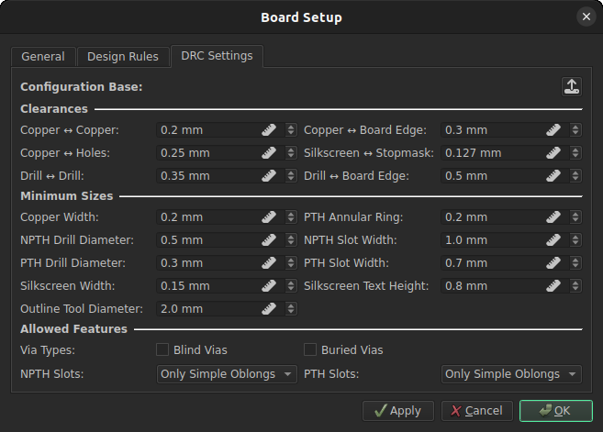
Task: Select the DRC Settings tab
Action: click(x=217, y=56)
